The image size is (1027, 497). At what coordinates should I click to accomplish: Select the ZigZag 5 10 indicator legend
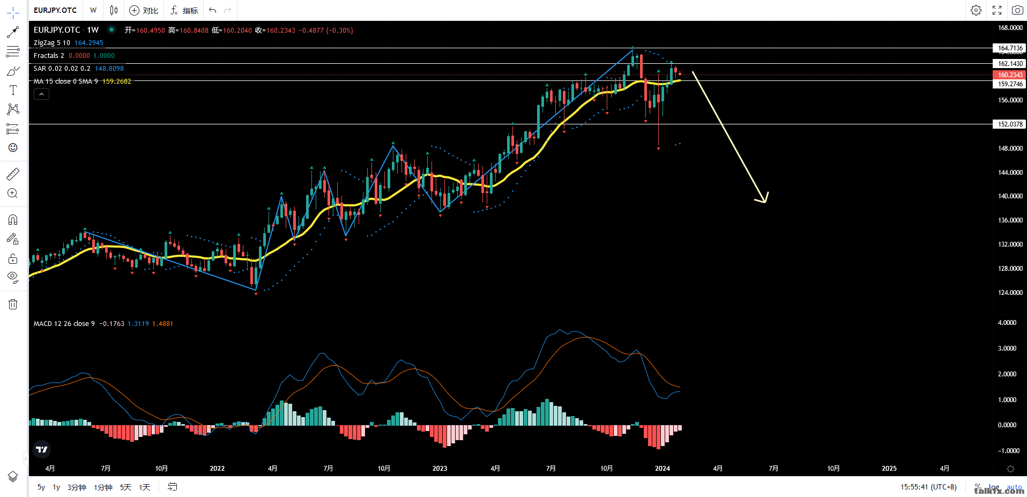[52, 43]
